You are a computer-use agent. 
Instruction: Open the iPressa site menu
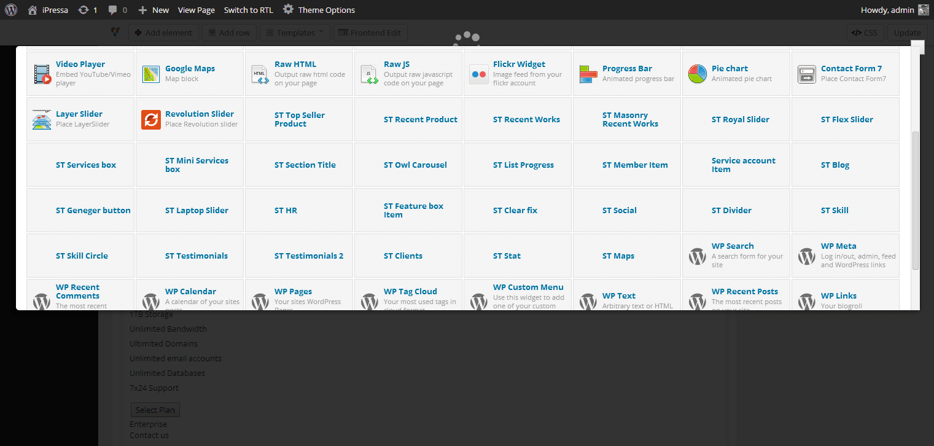coord(47,10)
